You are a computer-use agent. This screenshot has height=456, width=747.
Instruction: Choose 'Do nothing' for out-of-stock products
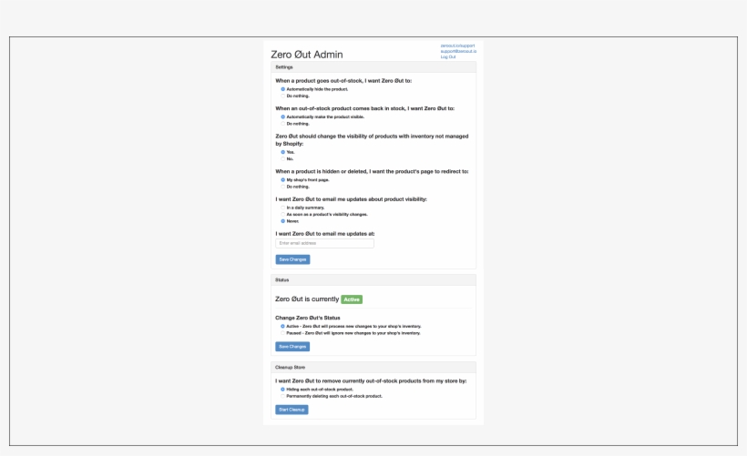coord(282,96)
